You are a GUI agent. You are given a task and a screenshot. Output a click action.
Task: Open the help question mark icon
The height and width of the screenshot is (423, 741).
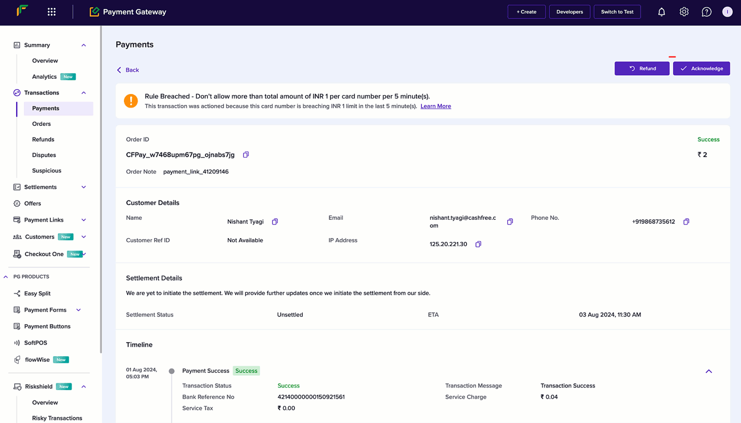[x=706, y=11]
